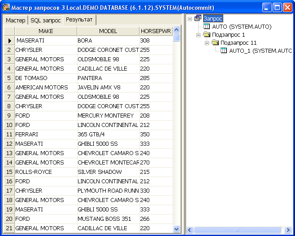
Task: Click the MODEL column header
Action: click(x=108, y=31)
